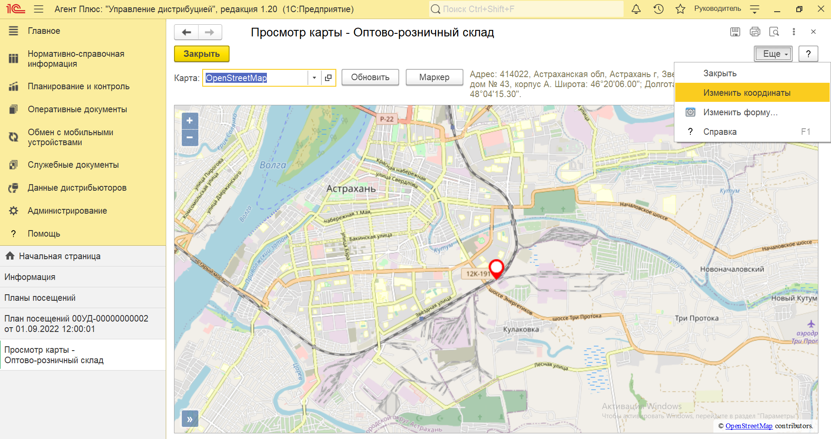Choose Изменить координаты menu item

click(x=752, y=93)
